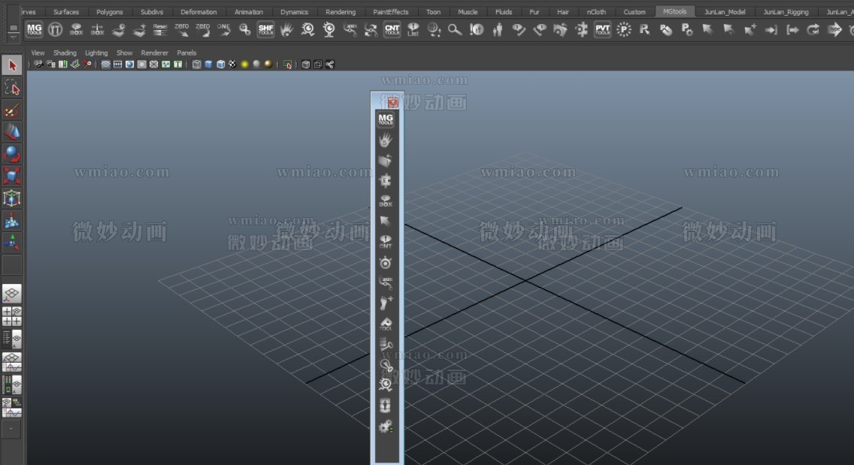Select the Lasso tool in the left toolbox
The width and height of the screenshot is (854, 465).
pos(11,87)
